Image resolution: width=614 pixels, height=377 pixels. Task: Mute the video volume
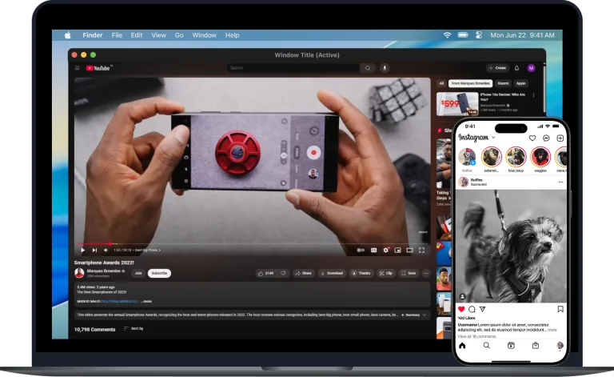(106, 250)
